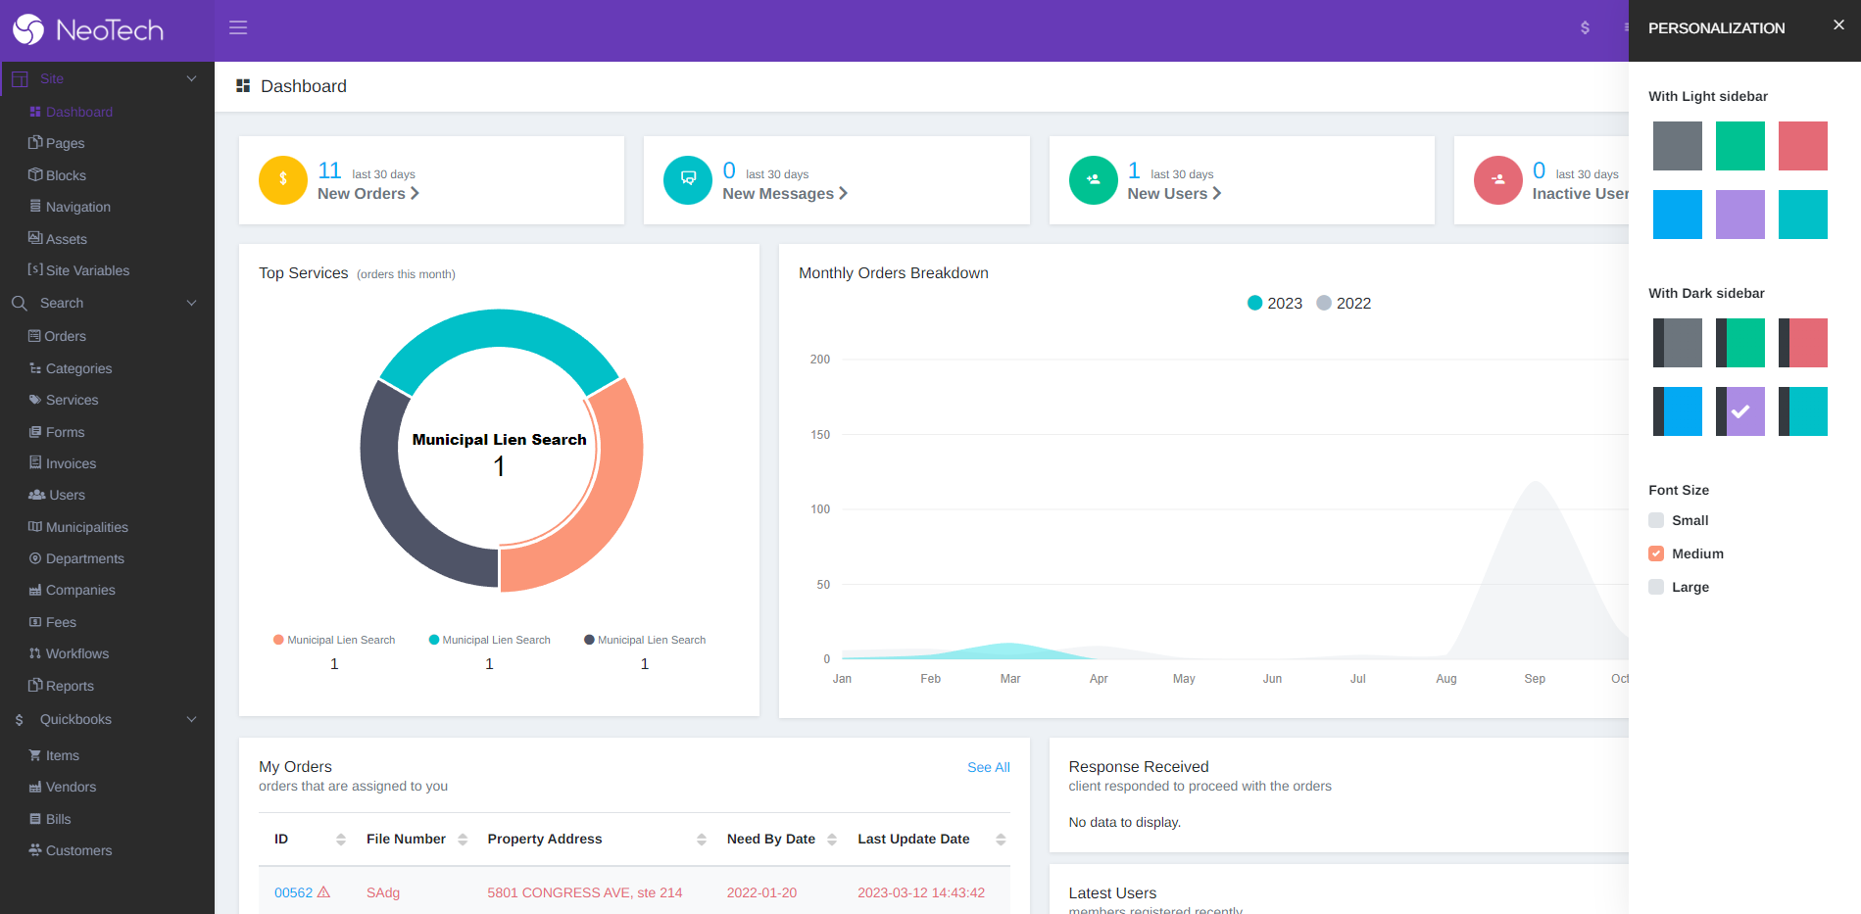Viewport: 1861px width, 914px height.
Task: Click the Assets sidebar icon
Action: click(35, 238)
